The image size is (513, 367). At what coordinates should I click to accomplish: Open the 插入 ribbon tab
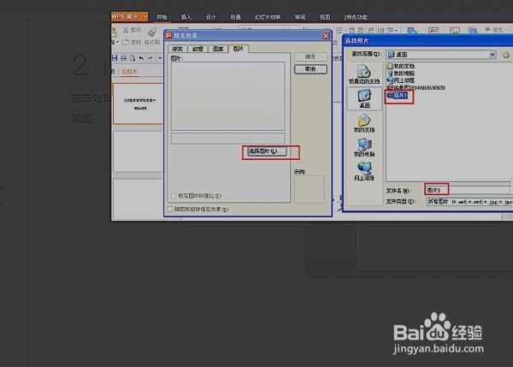click(x=186, y=17)
